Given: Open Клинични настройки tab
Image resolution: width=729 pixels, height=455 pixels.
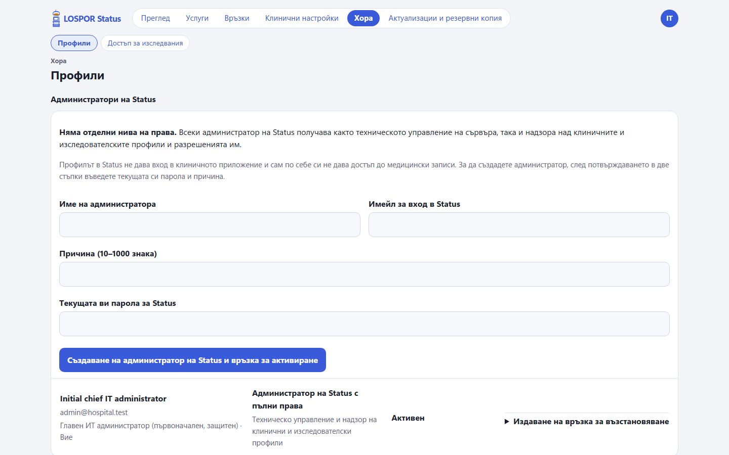Looking at the screenshot, I should pyautogui.click(x=302, y=18).
